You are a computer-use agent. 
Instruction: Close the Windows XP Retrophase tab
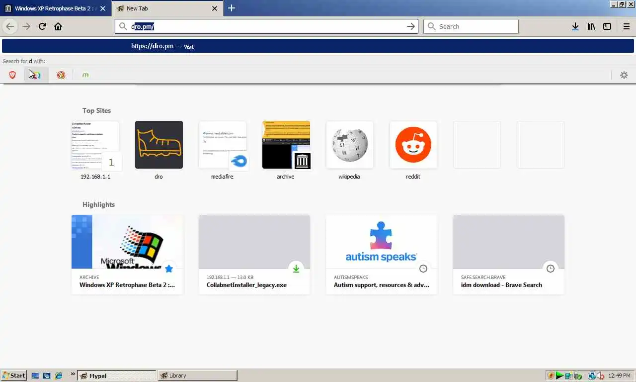coord(103,8)
